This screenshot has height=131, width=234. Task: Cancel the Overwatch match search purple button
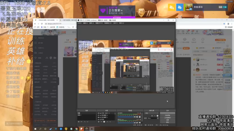117,17
